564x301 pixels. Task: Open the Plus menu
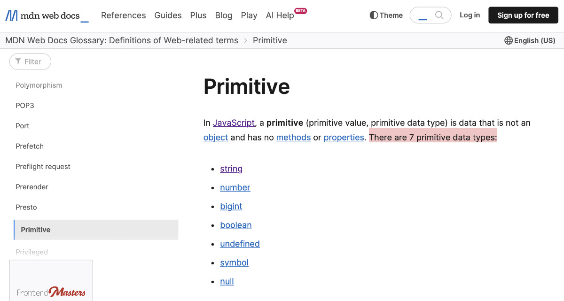pyautogui.click(x=198, y=15)
